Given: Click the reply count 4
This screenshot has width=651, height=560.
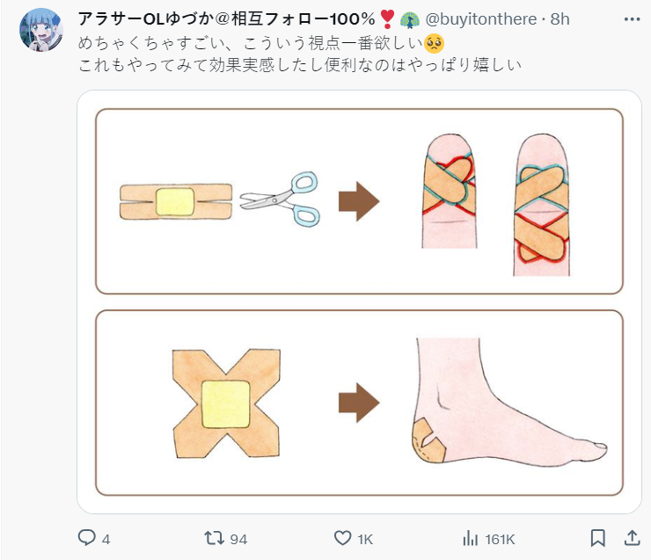Looking at the screenshot, I should (x=106, y=539).
